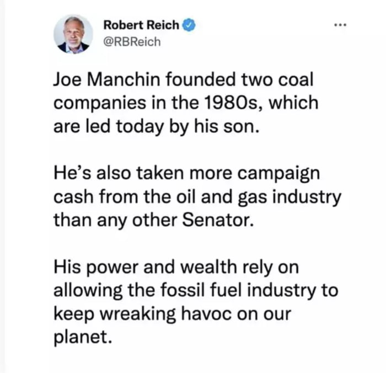This screenshot has height=373, width=386.
Task: Open Robert Reich's profile picture
Action: click(73, 34)
